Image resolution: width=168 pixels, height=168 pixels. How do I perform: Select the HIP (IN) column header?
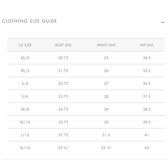147,45
